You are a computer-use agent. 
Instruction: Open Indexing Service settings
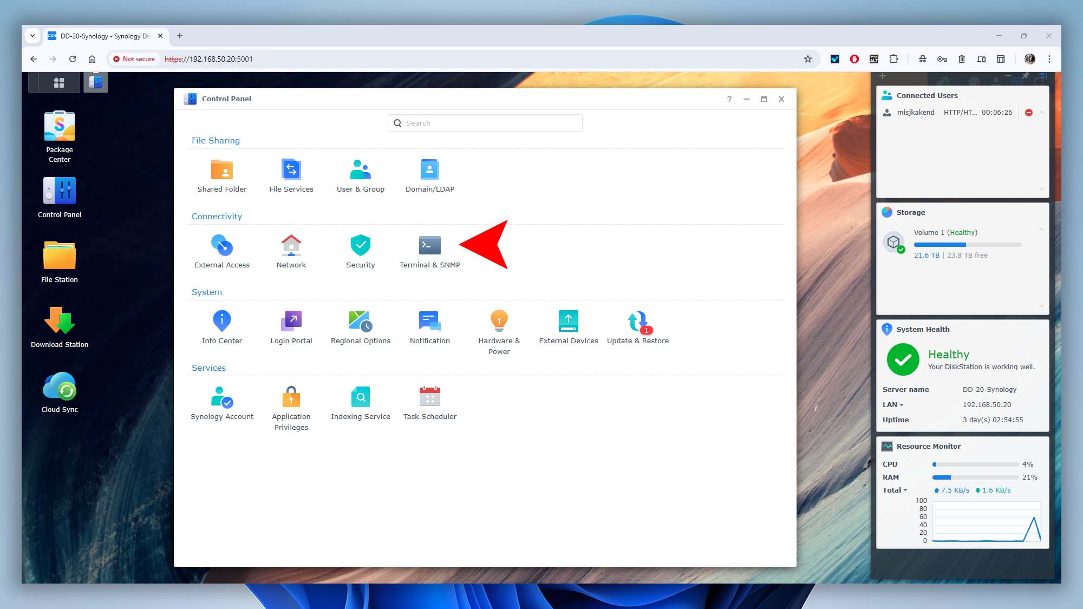[361, 403]
